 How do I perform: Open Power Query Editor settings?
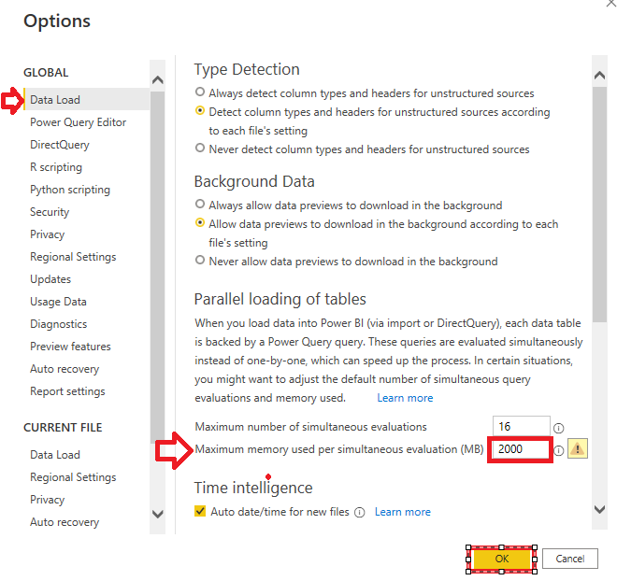pos(78,122)
